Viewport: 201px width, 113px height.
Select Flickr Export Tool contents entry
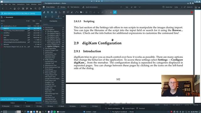click(x=51, y=73)
